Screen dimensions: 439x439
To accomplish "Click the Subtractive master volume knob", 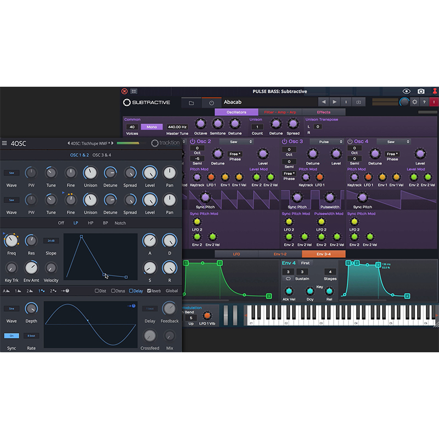I will [x=404, y=102].
